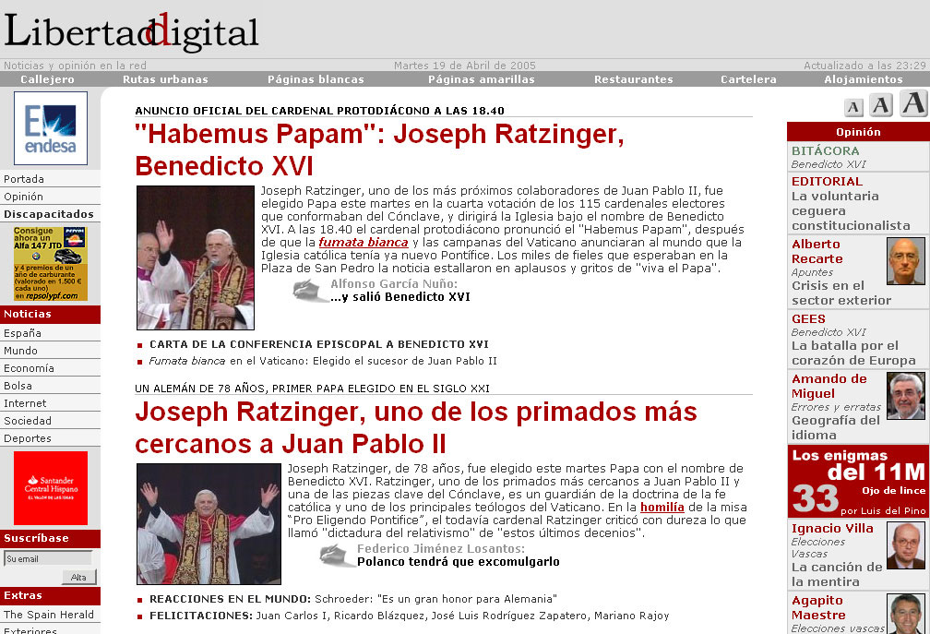Click pen icon beside Federico Jiménez Losantos
The height and width of the screenshot is (634, 930).
[x=337, y=555]
